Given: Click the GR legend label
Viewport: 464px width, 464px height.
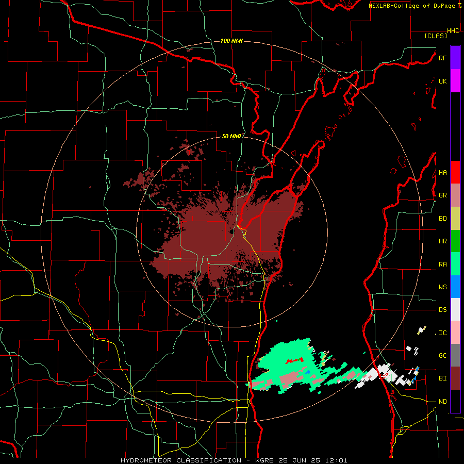Looking at the screenshot, I should 442,195.
